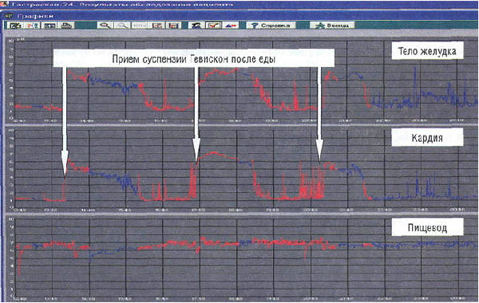Screen dimensions: 479x303
Task: Click the print icon in the toolbar
Action: coord(66,26)
